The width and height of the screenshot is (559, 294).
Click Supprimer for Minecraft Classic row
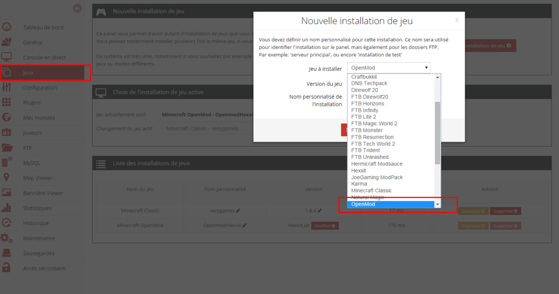click(x=505, y=211)
